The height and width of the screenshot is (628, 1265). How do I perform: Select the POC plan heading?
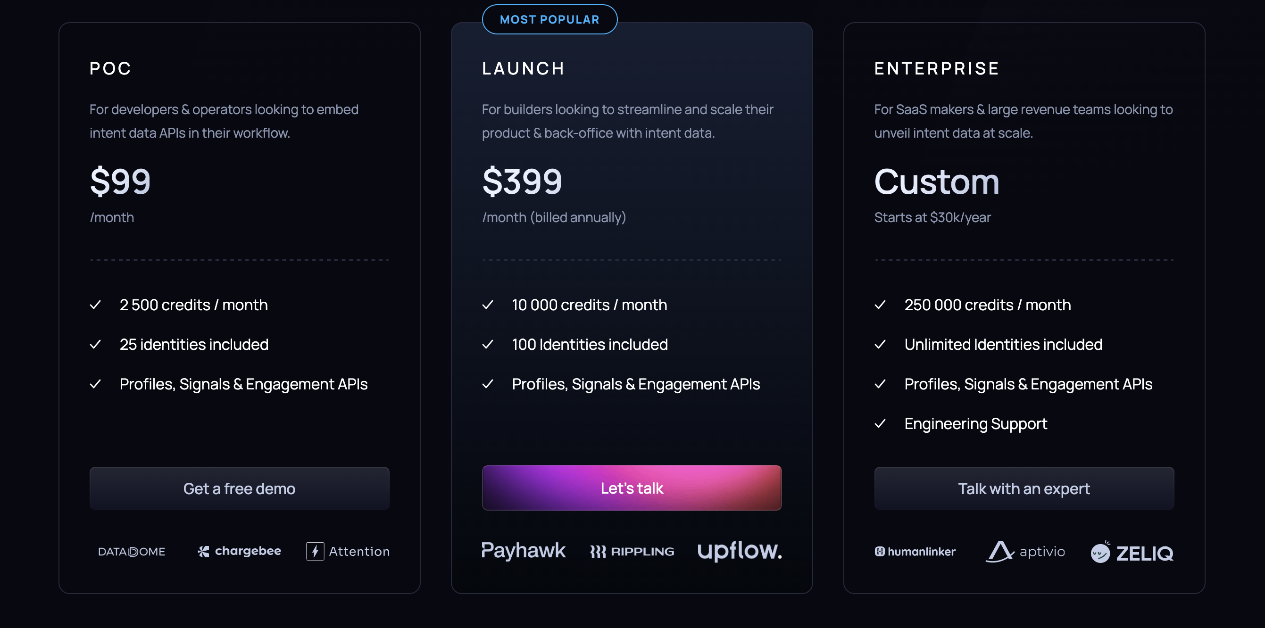click(110, 68)
